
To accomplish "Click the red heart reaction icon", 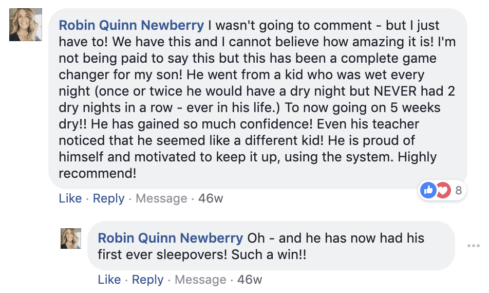I will [x=442, y=191].
